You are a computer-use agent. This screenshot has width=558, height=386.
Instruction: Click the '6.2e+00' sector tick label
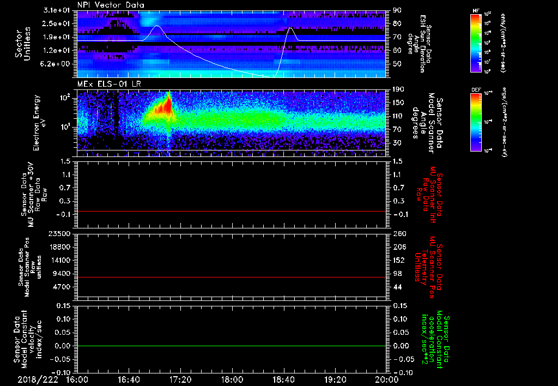[56, 64]
